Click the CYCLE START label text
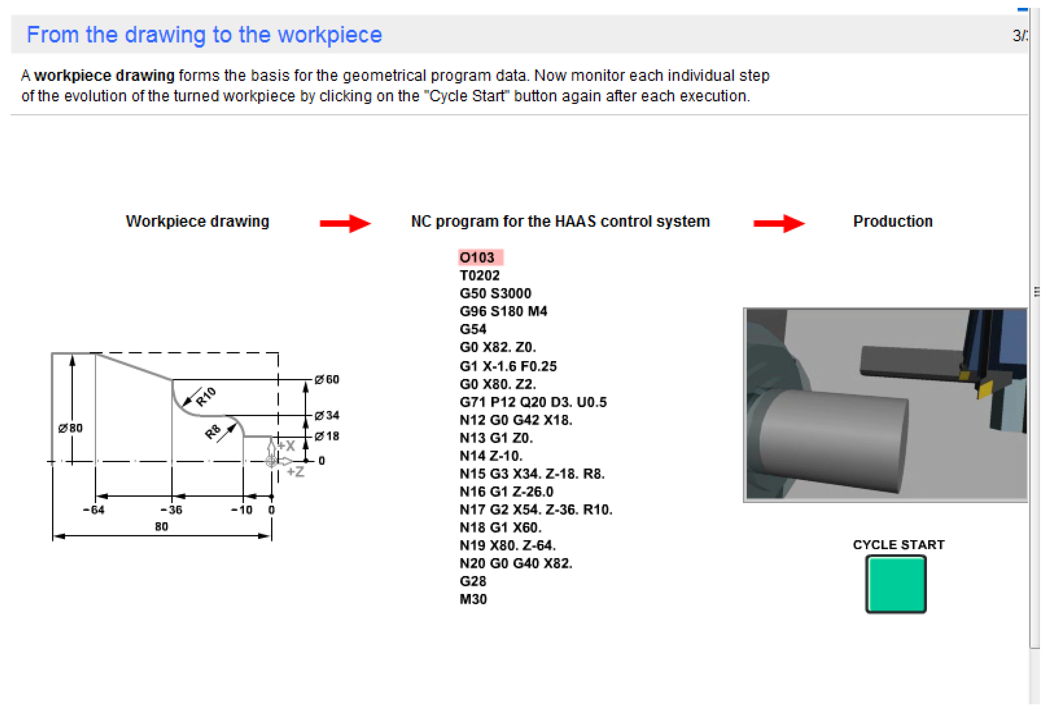Screen dimensions: 1051x715 (898, 544)
